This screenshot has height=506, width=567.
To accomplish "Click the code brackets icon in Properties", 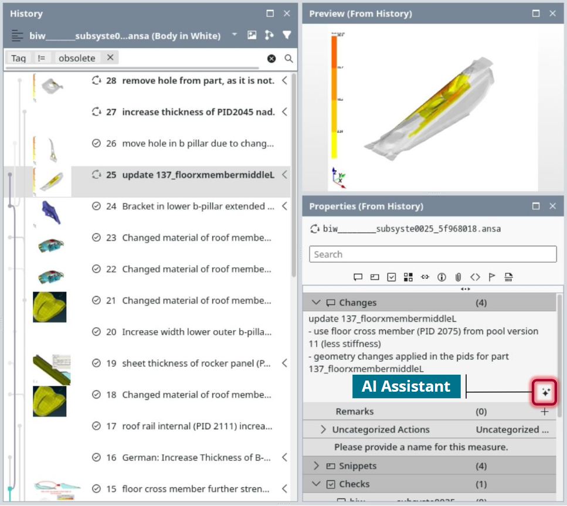I will pos(475,277).
